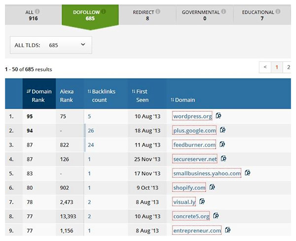Open the concrete5.org domain link
The height and width of the screenshot is (241, 296).
click(191, 216)
